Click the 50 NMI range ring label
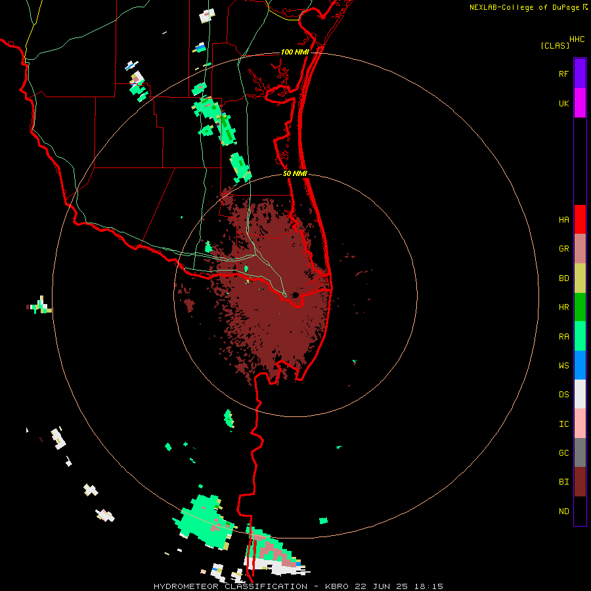This screenshot has width=591, height=591. 295,173
